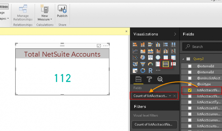
Task: Click the card visual's top drag handle
Action: (62, 46)
